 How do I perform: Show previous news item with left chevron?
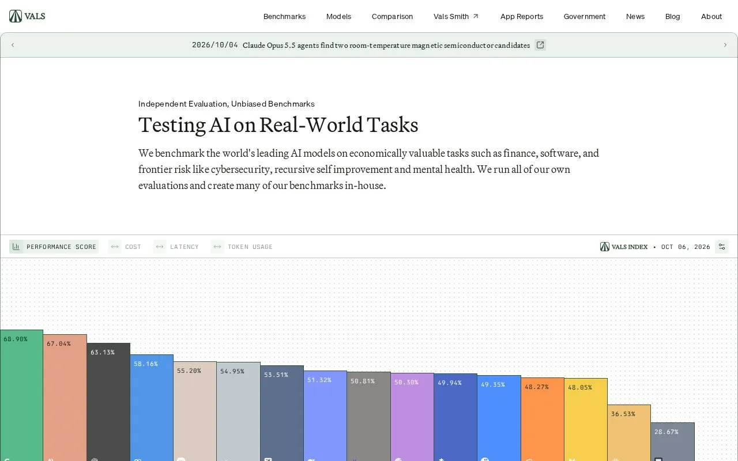click(x=13, y=45)
